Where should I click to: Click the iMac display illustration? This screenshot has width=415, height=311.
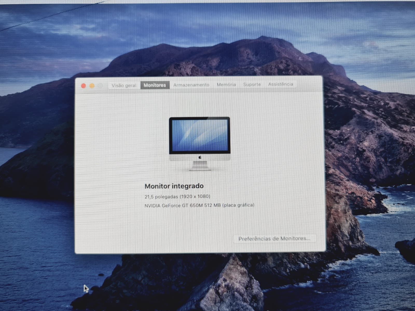coord(199,144)
